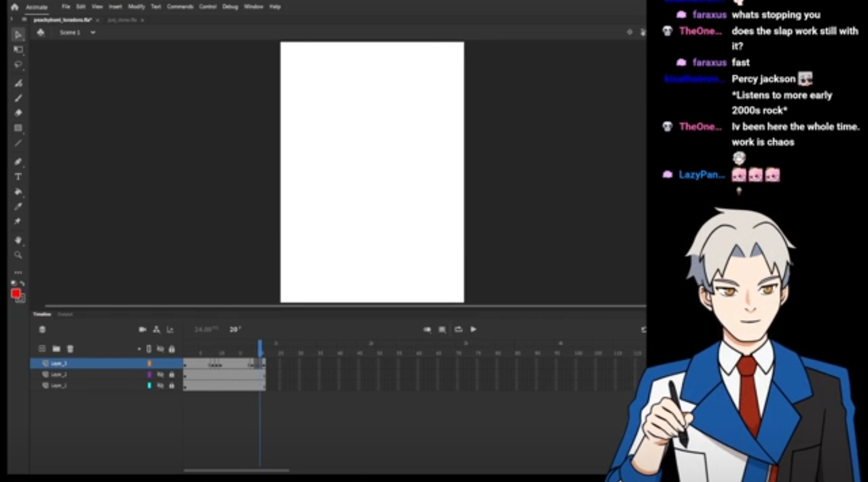Delete the selected layer with trash icon
868x482 pixels.
pyautogui.click(x=70, y=349)
